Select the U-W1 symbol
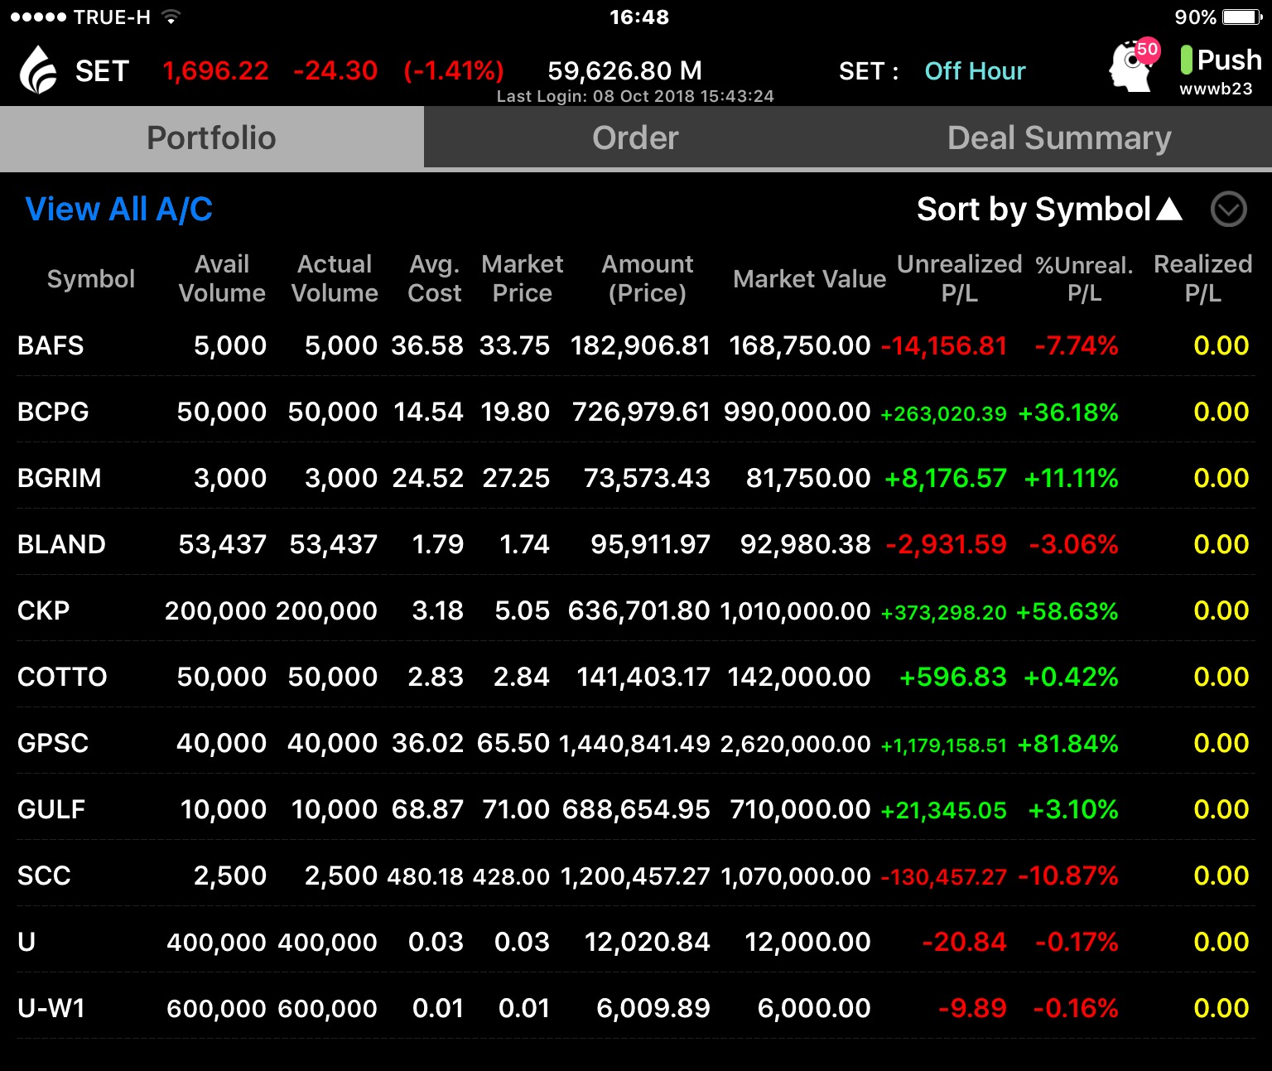Viewport: 1272px width, 1071px height. pos(51,1008)
